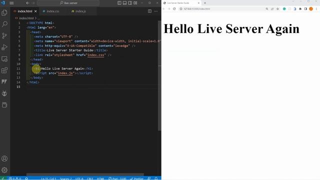Click the vertical editor scrollbar
Viewport: 320px width, 180px height.
[159, 75]
